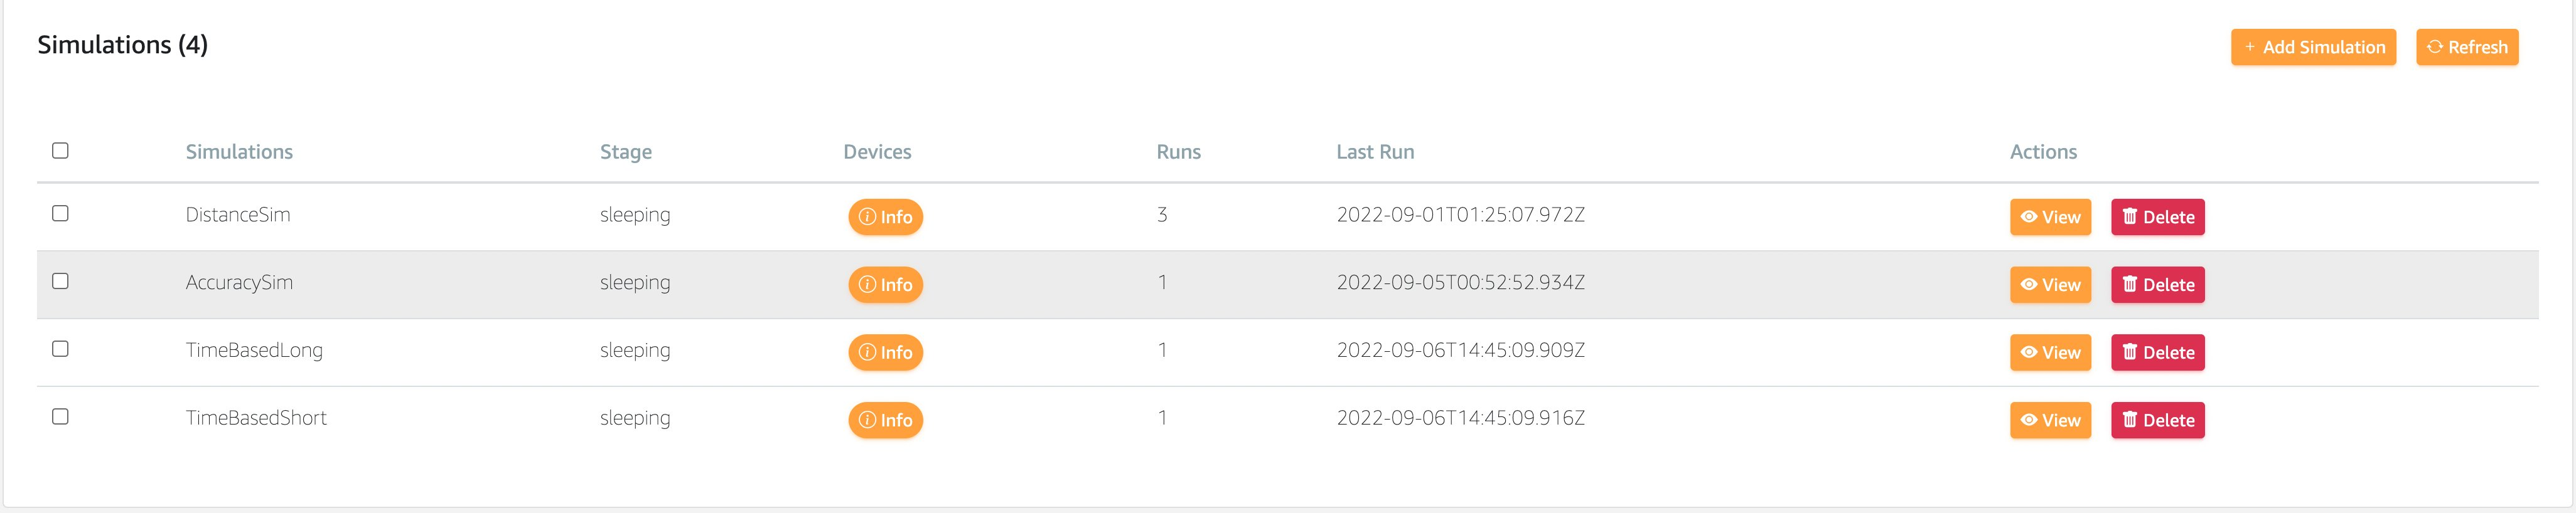Toggle the select-all checkbox in header
The image size is (2576, 513).
[x=60, y=150]
